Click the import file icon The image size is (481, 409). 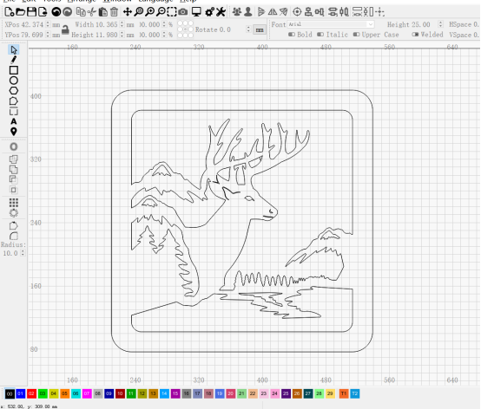coord(43,12)
